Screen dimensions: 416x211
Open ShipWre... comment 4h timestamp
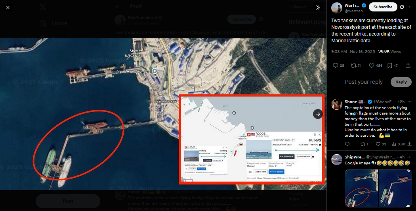coord(402,157)
